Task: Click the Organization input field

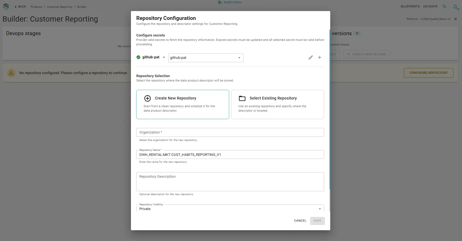Action: (x=230, y=132)
